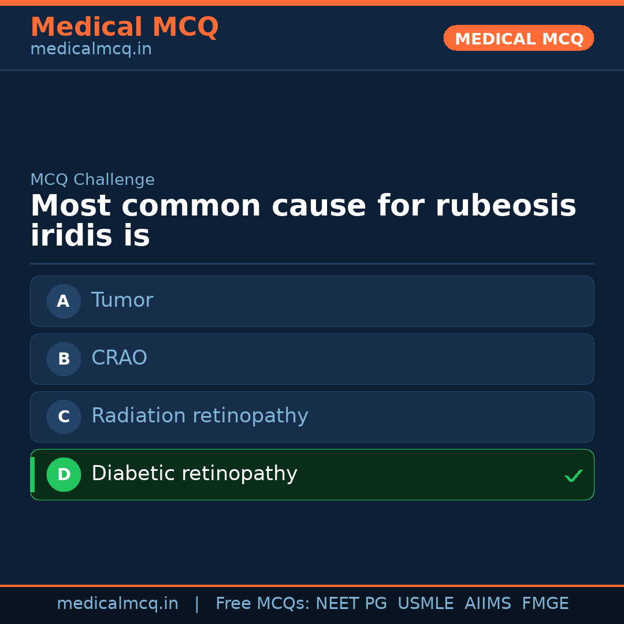This screenshot has width=624, height=624.
Task: Click the green letter D circle badge
Action: coord(64,474)
